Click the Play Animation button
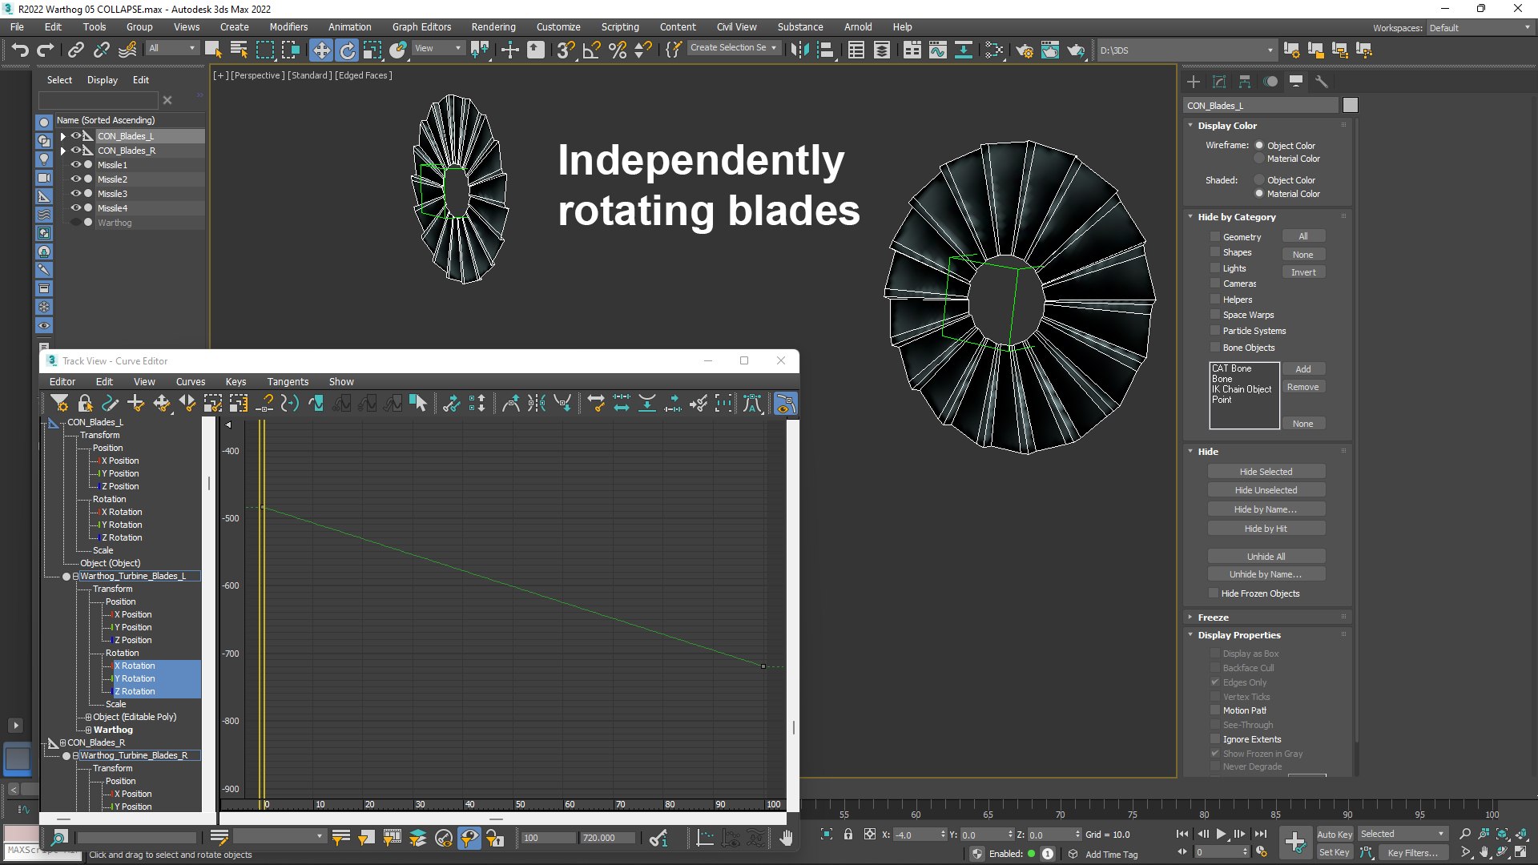 (1221, 834)
